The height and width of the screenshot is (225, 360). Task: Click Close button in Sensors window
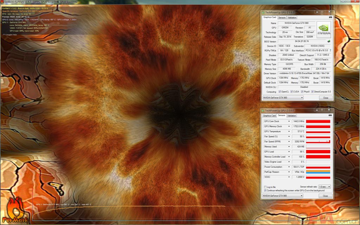(x=325, y=196)
